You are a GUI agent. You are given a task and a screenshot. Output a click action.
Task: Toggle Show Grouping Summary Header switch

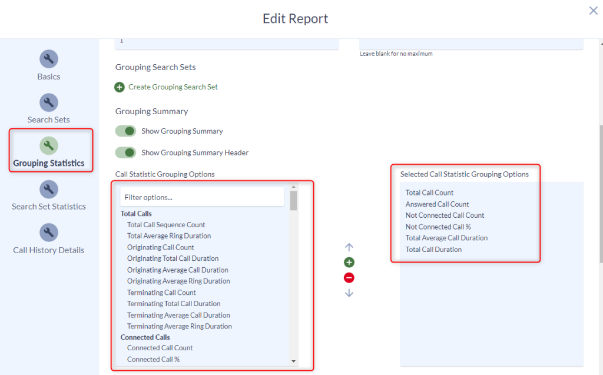[x=126, y=152]
